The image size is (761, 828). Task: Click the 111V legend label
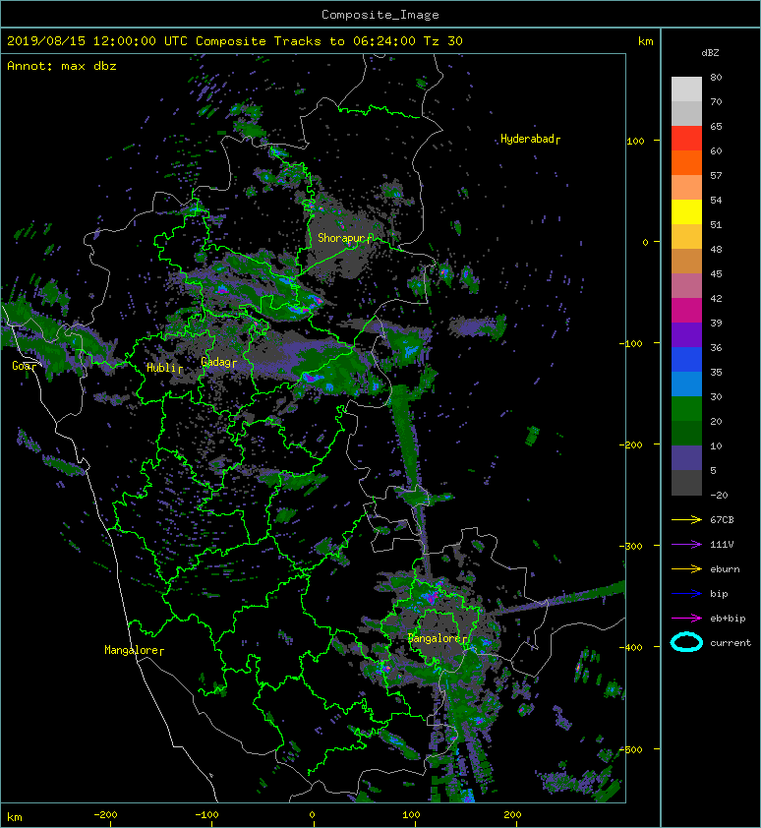[722, 545]
